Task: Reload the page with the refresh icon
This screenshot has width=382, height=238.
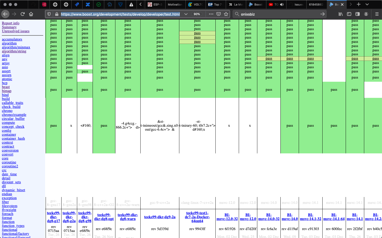Action: point(23,14)
